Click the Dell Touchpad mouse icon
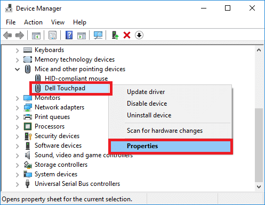This screenshot has width=265, height=205. tap(38, 88)
